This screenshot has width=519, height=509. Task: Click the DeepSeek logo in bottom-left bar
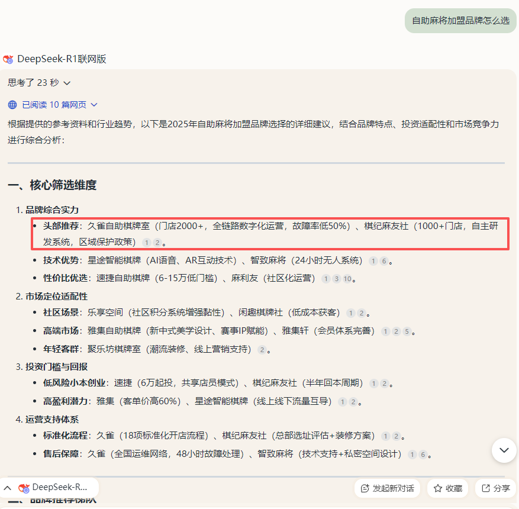tap(24, 487)
